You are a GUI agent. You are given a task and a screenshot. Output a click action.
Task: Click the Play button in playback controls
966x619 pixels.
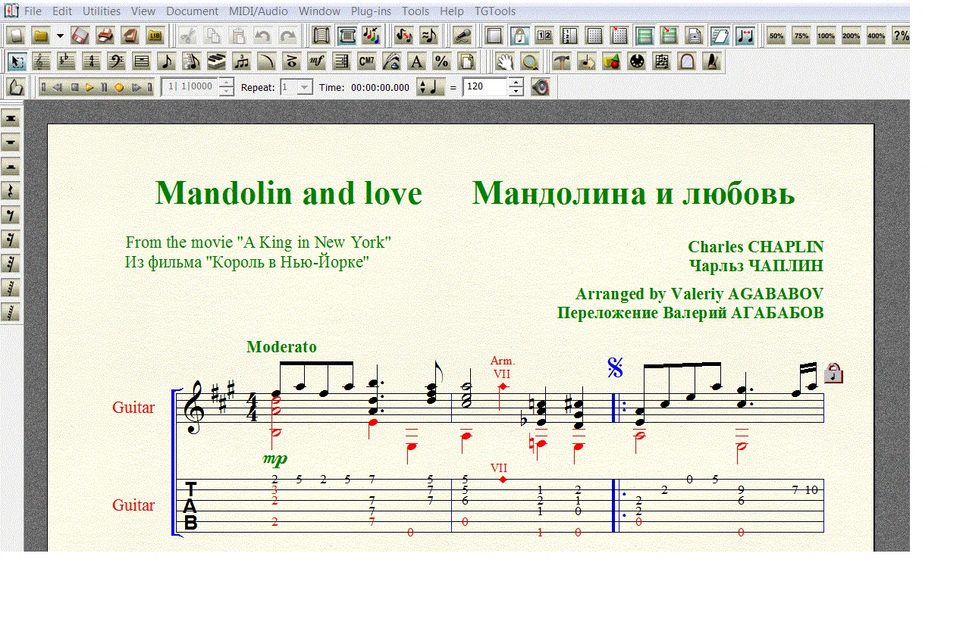[x=89, y=87]
